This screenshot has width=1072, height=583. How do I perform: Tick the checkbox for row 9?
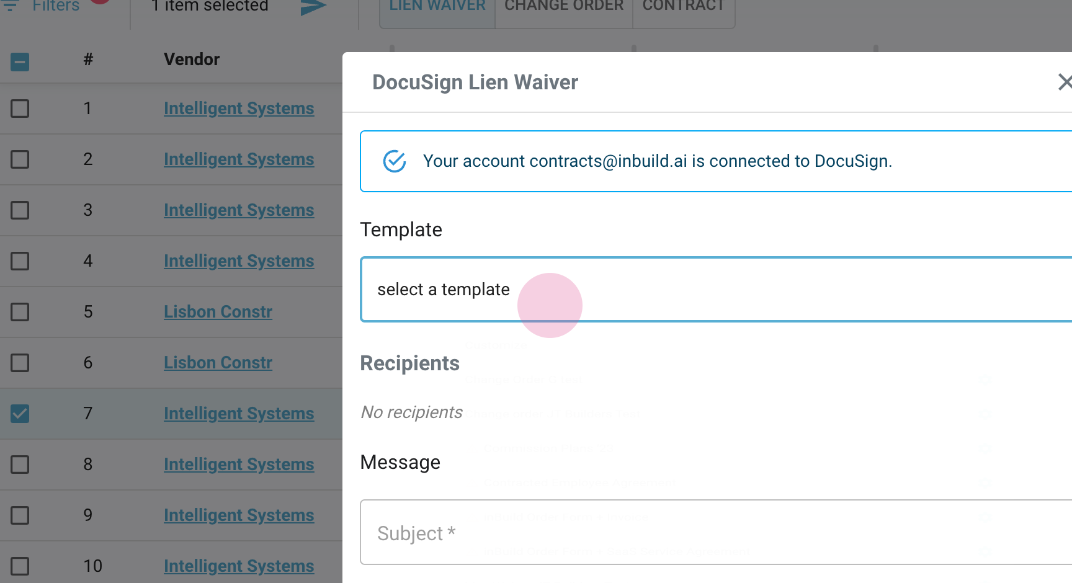click(20, 515)
